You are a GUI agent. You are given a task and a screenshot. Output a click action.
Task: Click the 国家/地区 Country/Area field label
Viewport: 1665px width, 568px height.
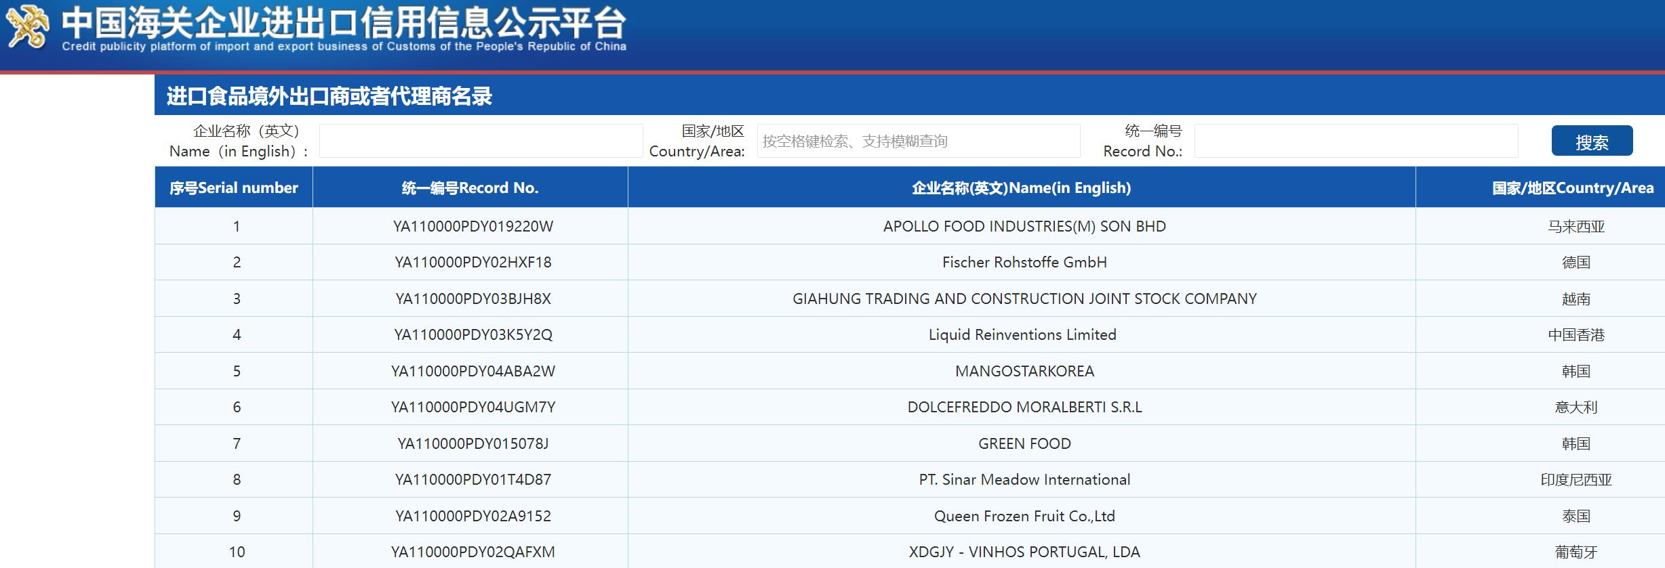coord(697,141)
